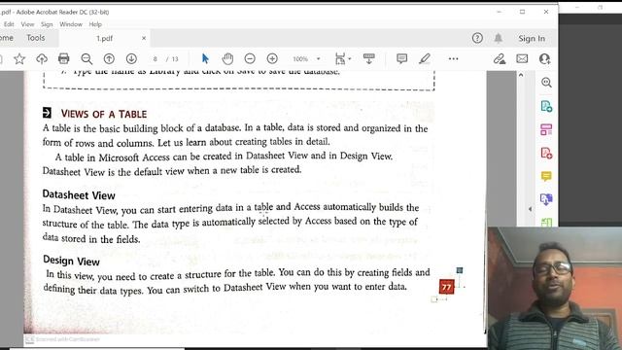
Task: Select the Highlight pen tool
Action: 425,58
